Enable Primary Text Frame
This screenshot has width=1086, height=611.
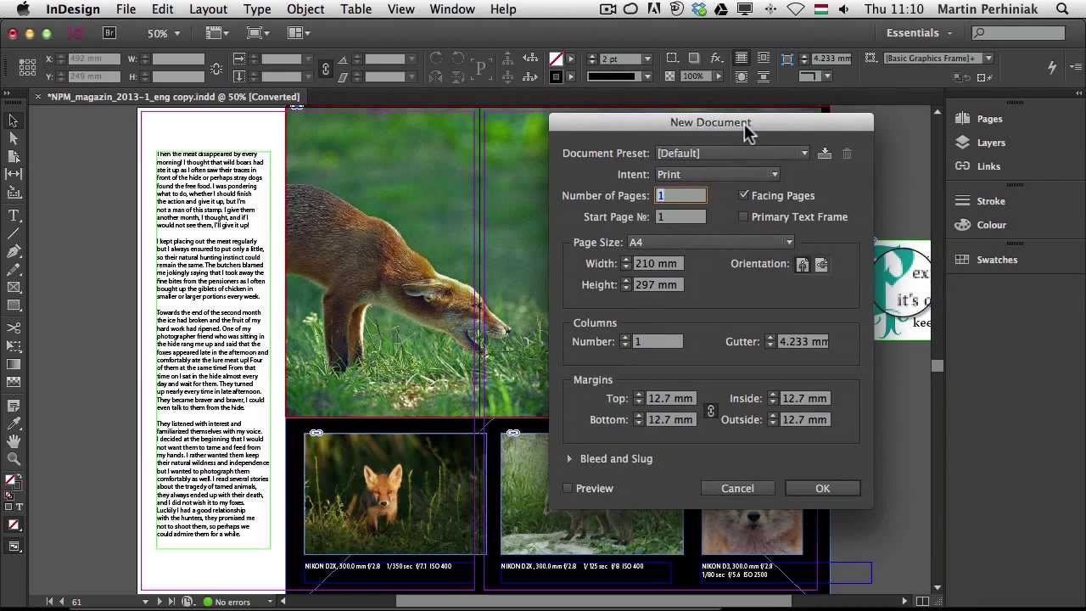click(743, 216)
